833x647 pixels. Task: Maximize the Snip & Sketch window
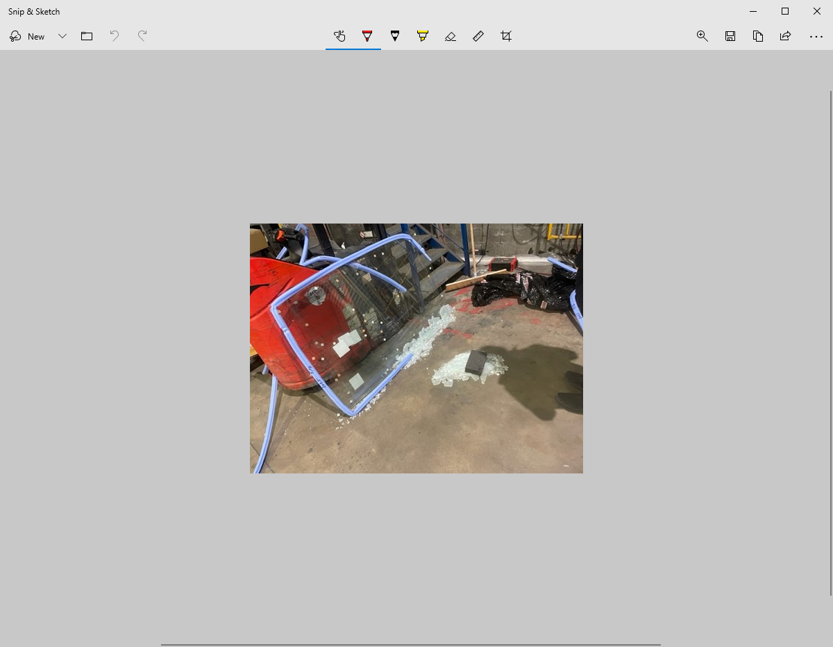pos(785,11)
